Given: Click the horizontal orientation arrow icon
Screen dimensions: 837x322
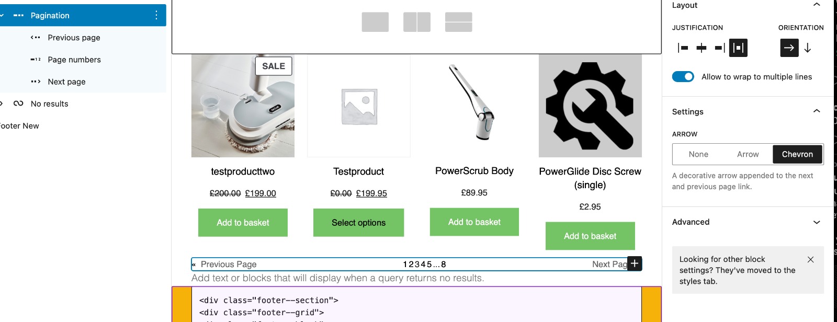Looking at the screenshot, I should 789,48.
